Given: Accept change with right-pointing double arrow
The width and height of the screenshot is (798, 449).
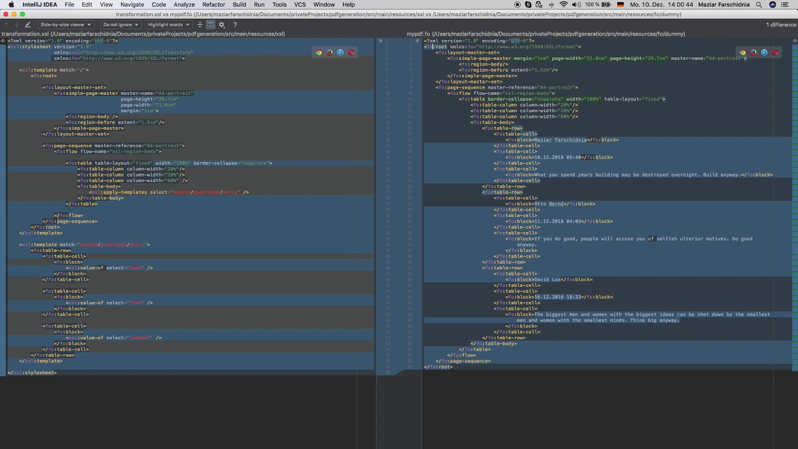Looking at the screenshot, I should pyautogui.click(x=380, y=41).
